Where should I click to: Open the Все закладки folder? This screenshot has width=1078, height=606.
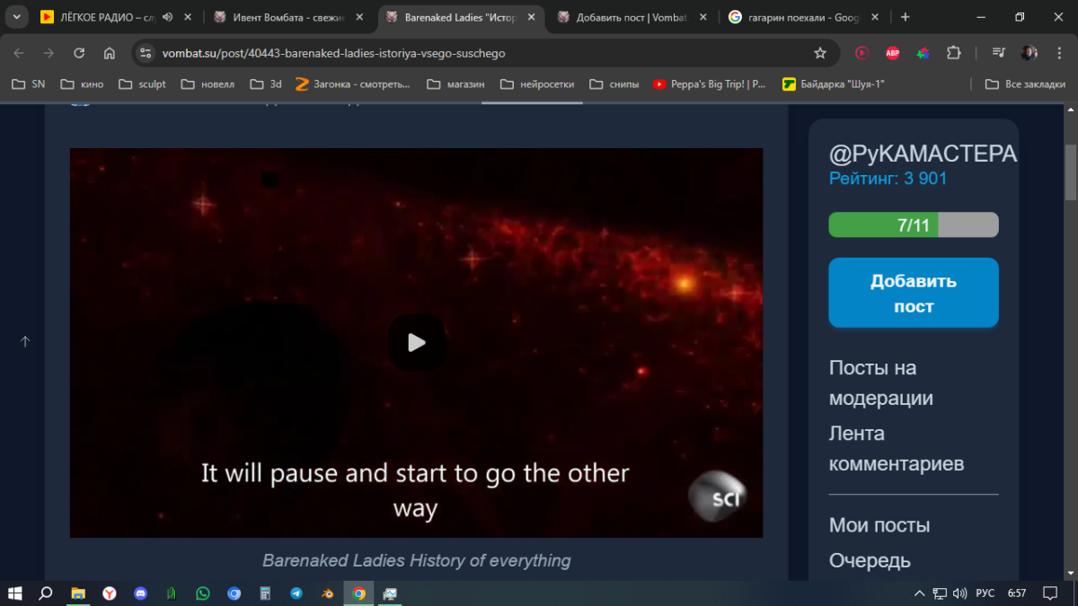[1025, 84]
